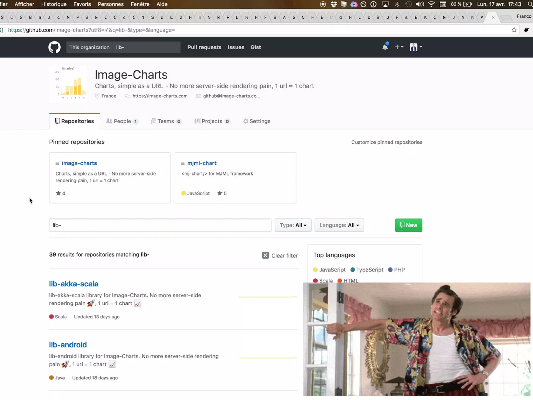Open the notifications bell icon
This screenshot has height=400, width=533.
coord(385,47)
